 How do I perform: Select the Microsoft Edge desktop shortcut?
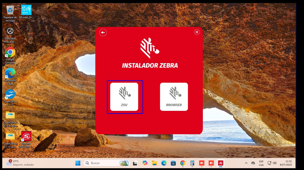pos(10,74)
